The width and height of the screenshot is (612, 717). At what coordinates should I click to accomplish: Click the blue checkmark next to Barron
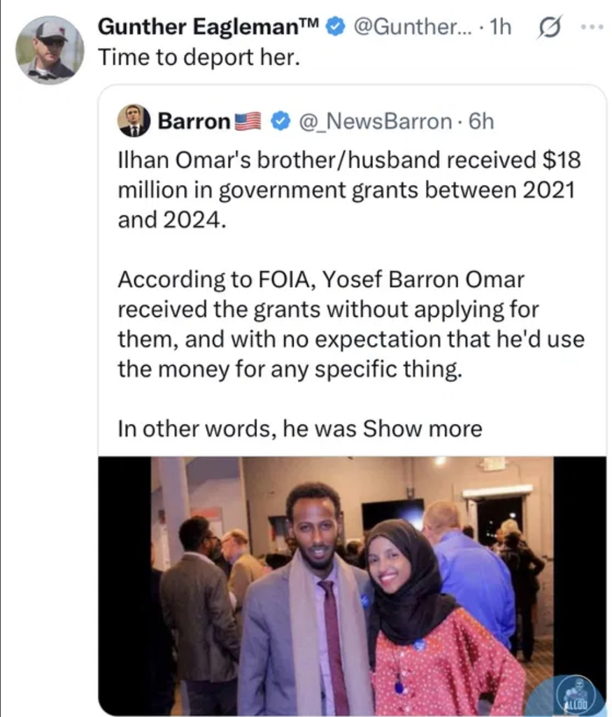[281, 121]
